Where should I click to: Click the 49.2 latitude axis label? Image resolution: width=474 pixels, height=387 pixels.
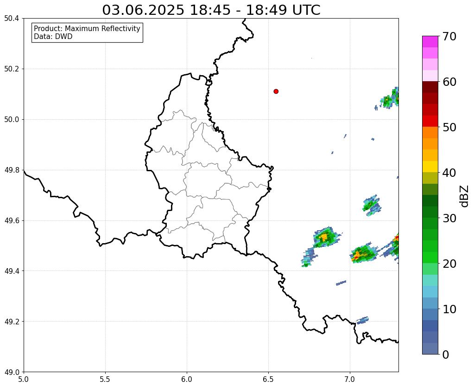[12, 322]
